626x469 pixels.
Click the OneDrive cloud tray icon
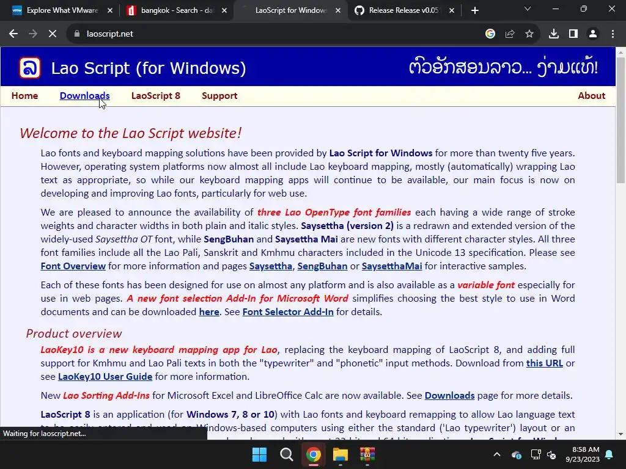(516, 454)
